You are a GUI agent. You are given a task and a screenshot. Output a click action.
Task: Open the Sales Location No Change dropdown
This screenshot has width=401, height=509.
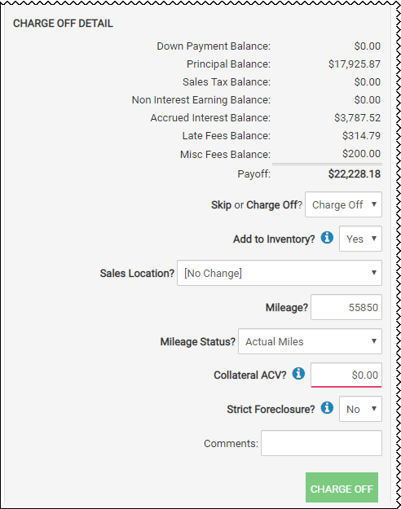[x=280, y=273]
